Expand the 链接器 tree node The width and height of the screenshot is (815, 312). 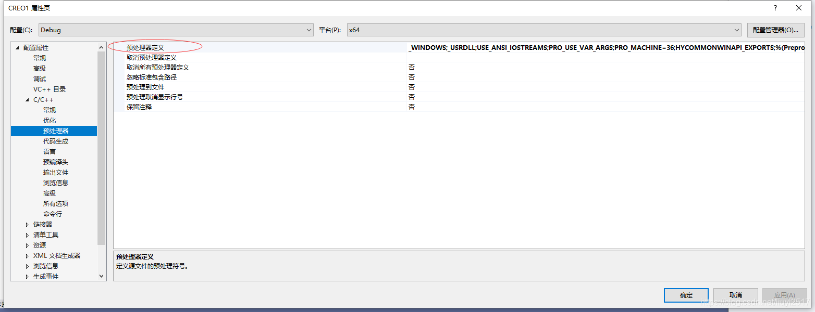pyautogui.click(x=28, y=225)
